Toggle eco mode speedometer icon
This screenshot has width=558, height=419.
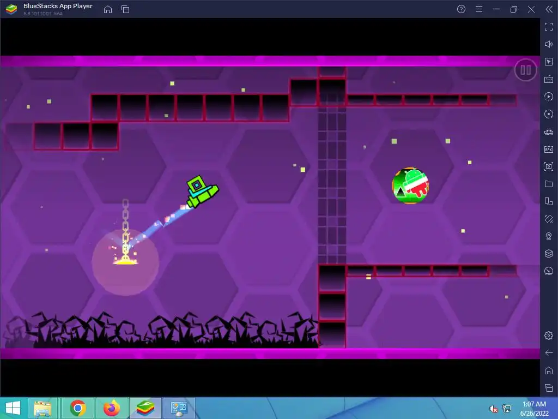549,271
